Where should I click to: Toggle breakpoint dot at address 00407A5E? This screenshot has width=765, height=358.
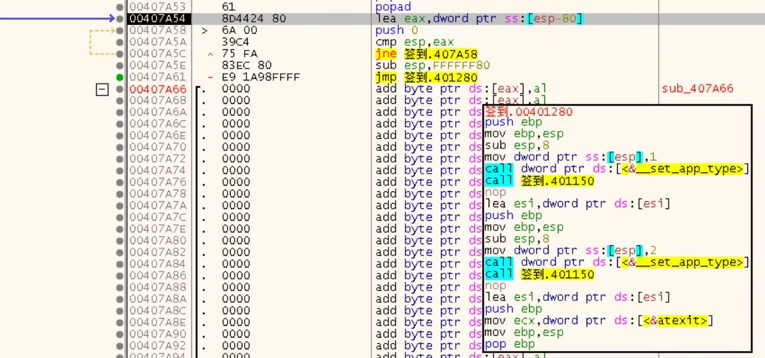pos(120,65)
